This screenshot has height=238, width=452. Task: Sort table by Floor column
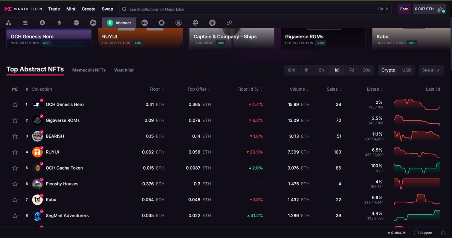coord(157,89)
